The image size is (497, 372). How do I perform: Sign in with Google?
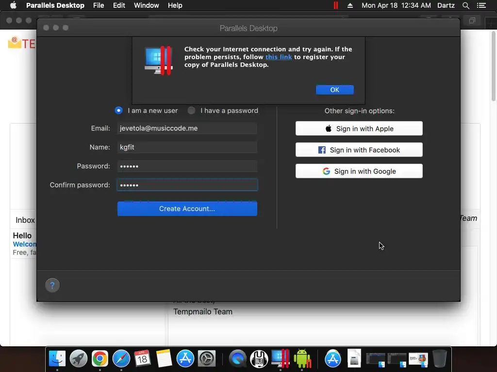click(359, 171)
